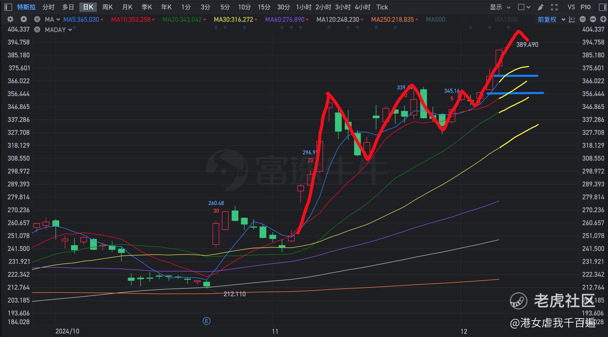Select the drawing brush tool
Image resolution: width=608 pixels, height=337 pixels.
(540, 7)
